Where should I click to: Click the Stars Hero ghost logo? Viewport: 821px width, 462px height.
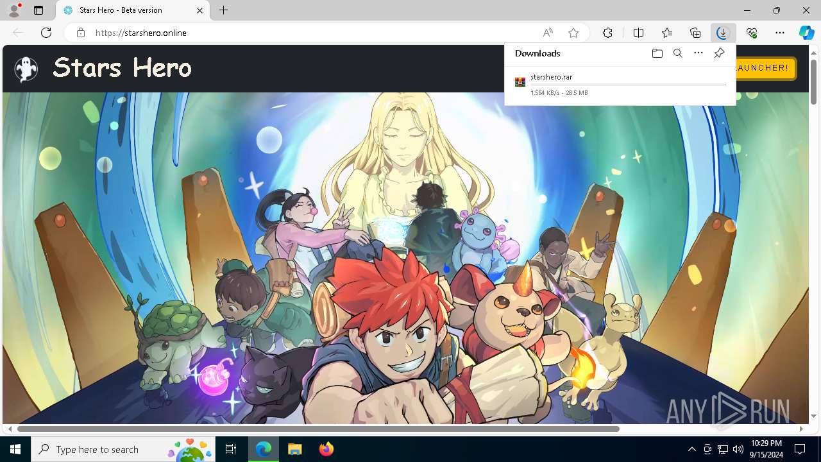click(26, 69)
